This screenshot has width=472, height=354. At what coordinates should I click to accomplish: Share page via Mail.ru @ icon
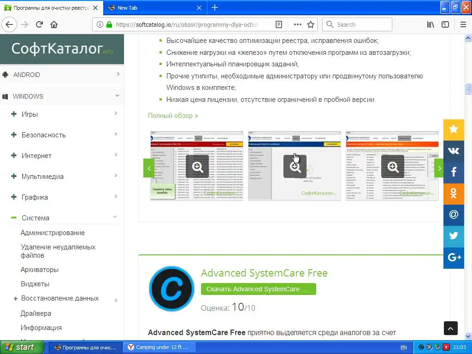pyautogui.click(x=454, y=215)
